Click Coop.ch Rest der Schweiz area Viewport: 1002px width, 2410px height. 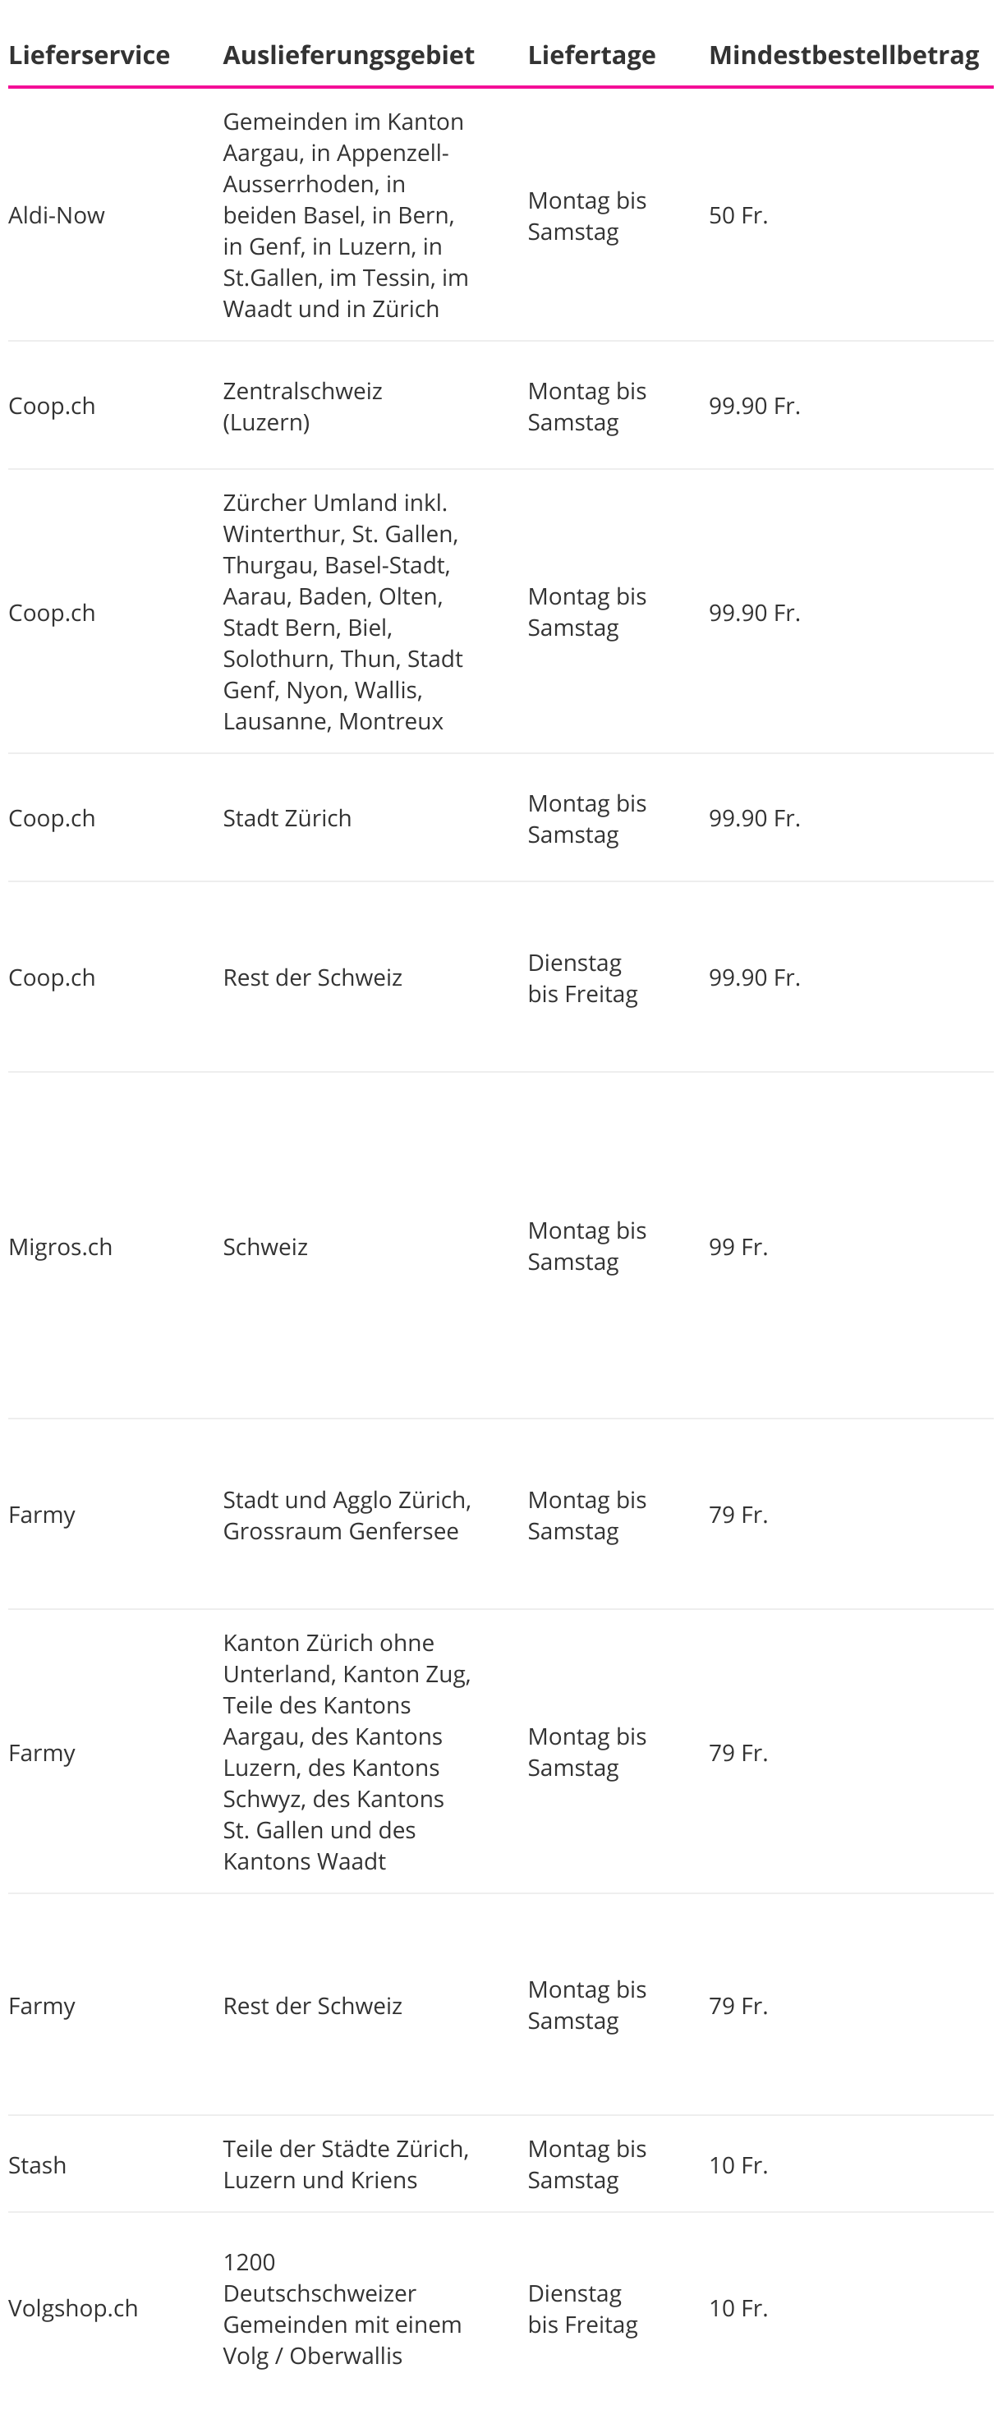pos(312,977)
